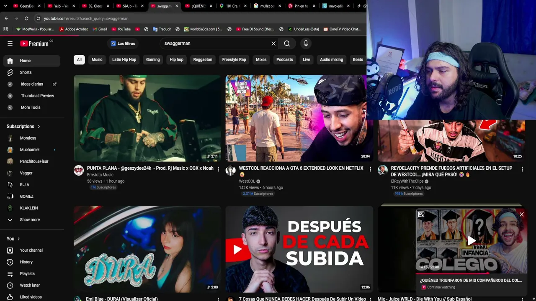
Task: Open the Adobe Acrobat bookmark
Action: coord(73,29)
